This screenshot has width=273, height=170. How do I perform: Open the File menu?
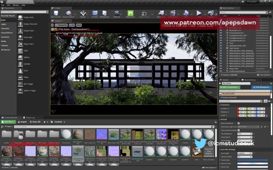3,5
